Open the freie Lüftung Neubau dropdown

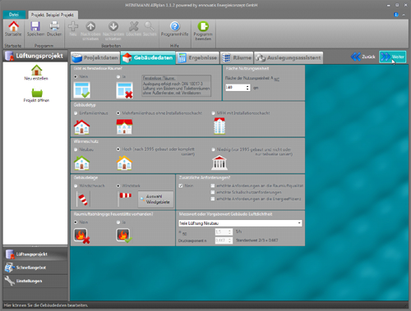pos(240,223)
